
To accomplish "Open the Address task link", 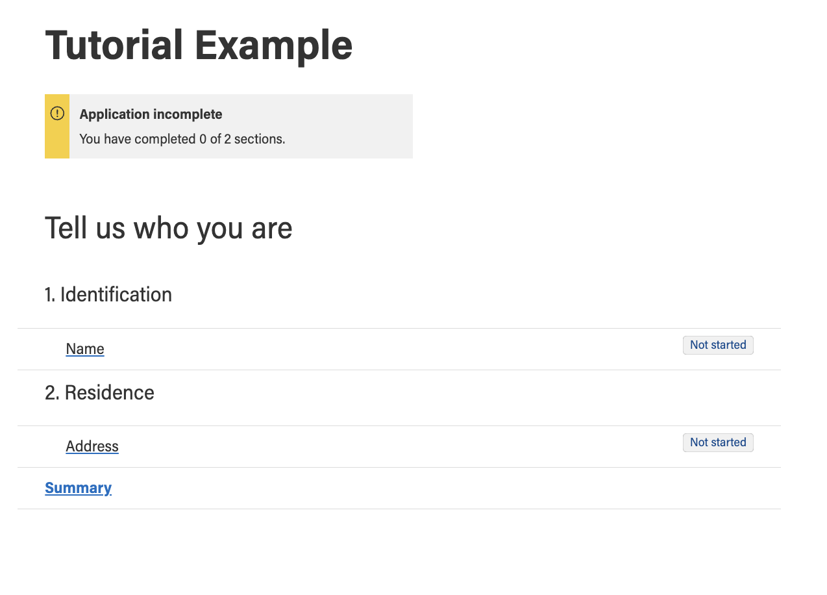I will [x=92, y=446].
